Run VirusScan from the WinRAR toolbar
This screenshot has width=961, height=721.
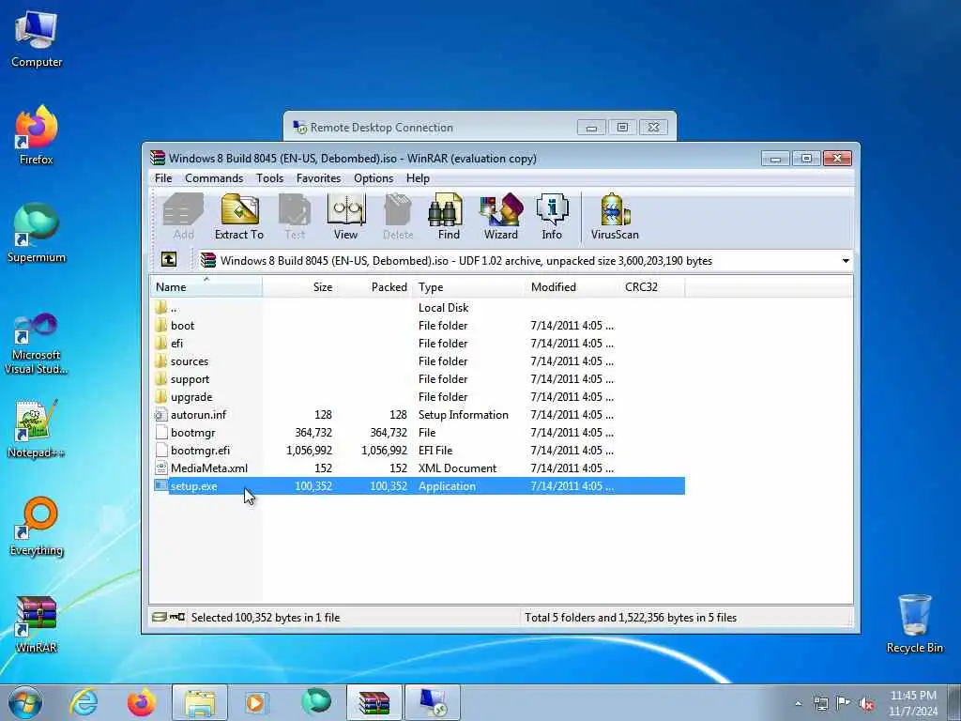615,217
